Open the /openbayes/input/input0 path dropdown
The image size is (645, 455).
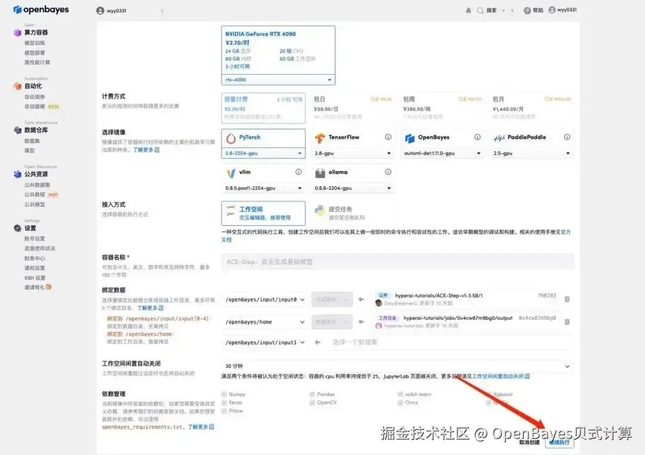[x=265, y=300]
